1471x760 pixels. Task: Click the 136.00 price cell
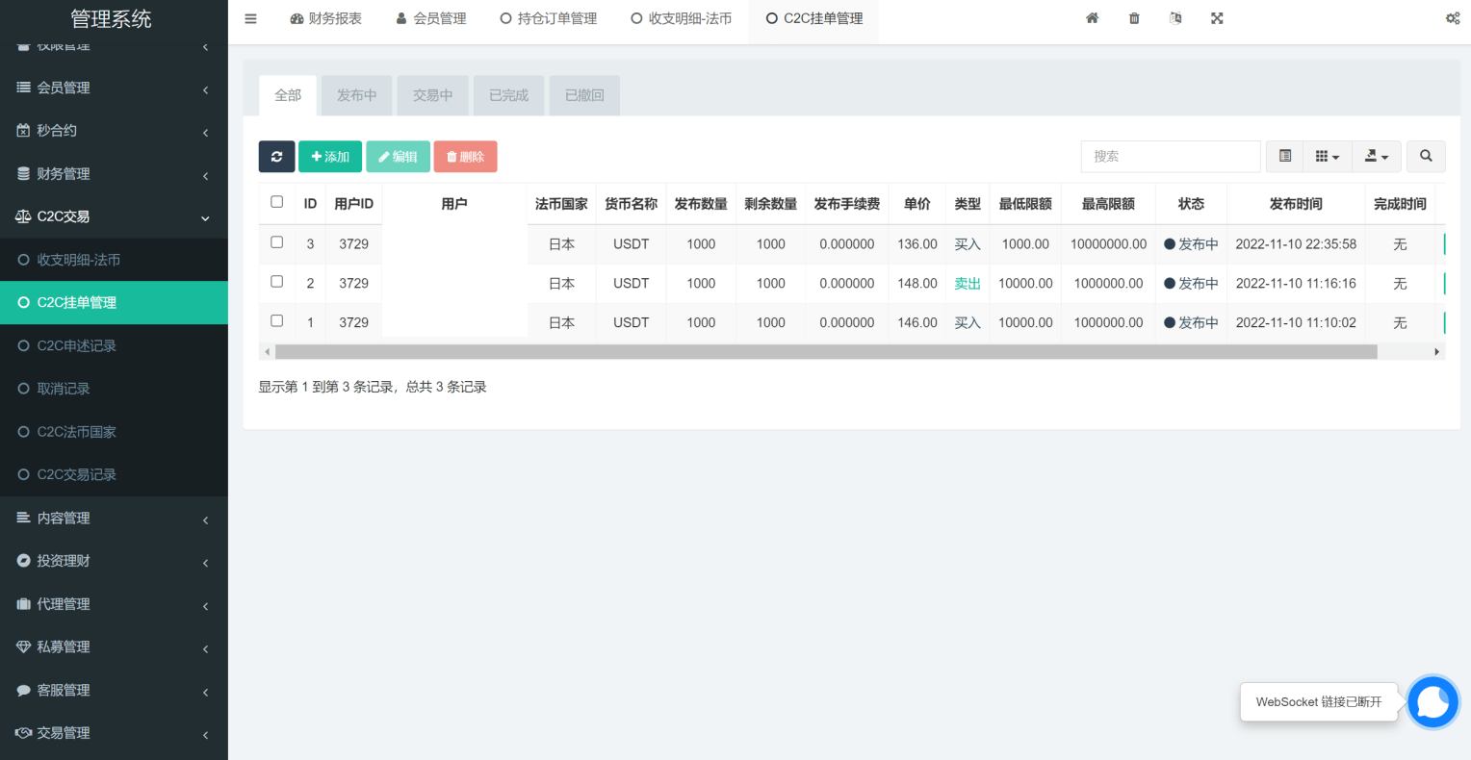click(917, 244)
